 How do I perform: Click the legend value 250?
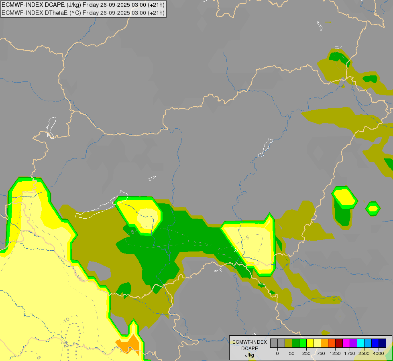306,353
